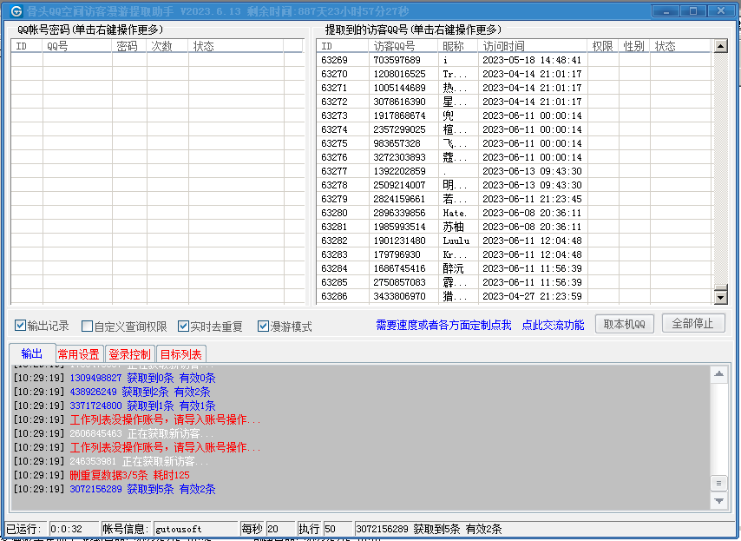
Task: Select the 目标列表 tab
Action: [x=180, y=354]
